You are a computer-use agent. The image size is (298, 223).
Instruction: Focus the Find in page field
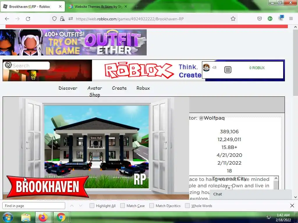(x=34, y=206)
